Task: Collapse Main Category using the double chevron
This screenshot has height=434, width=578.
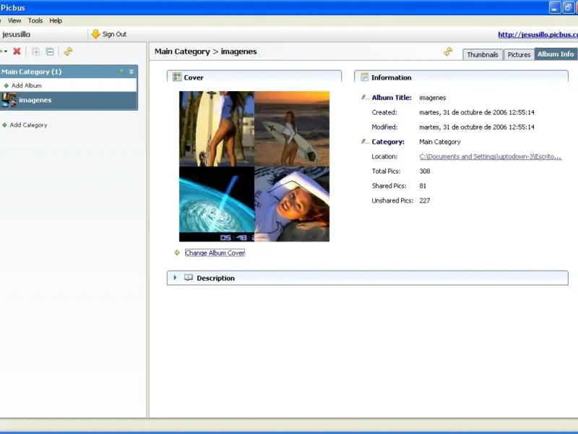Action: pyautogui.click(x=131, y=72)
